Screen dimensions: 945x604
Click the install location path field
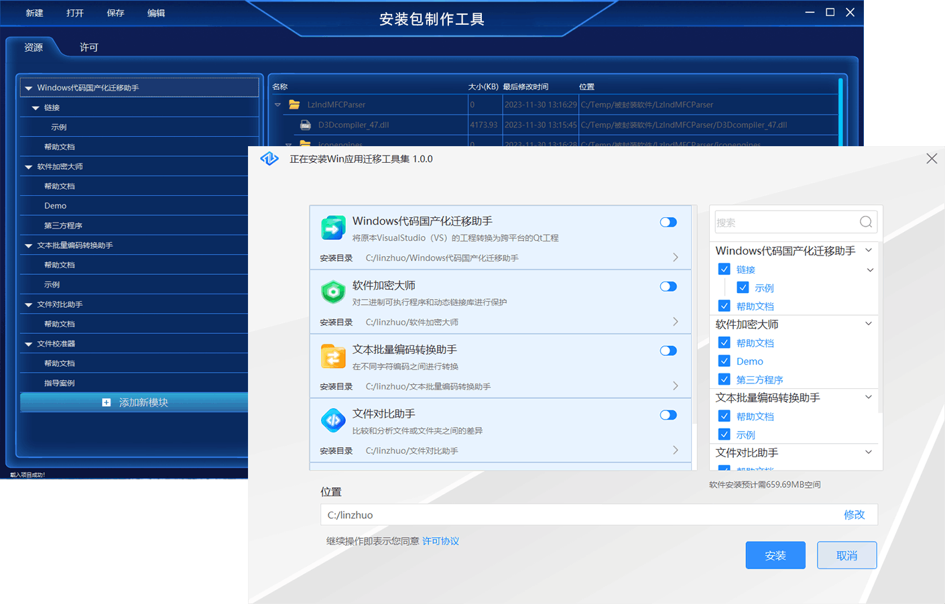click(576, 515)
